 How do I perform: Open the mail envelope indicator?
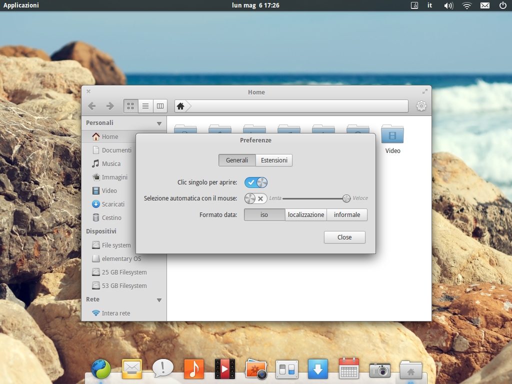[485, 5]
